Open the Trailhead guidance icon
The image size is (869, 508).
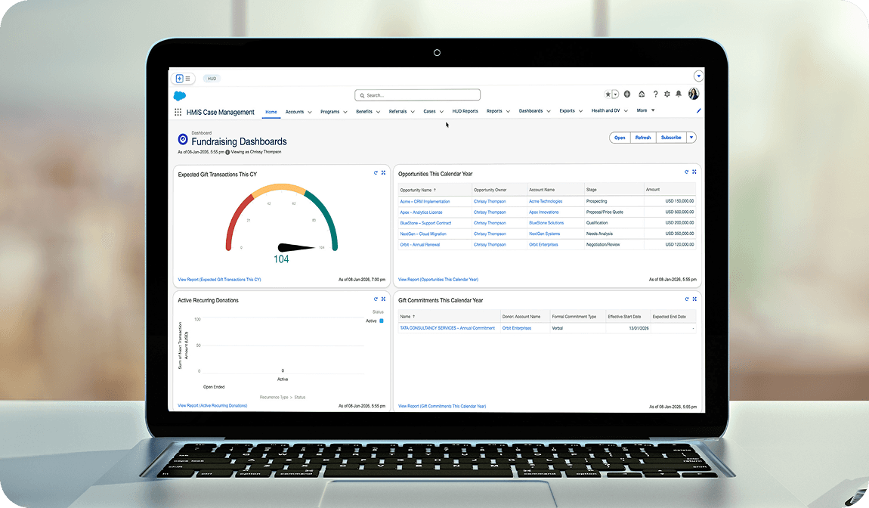tap(642, 94)
